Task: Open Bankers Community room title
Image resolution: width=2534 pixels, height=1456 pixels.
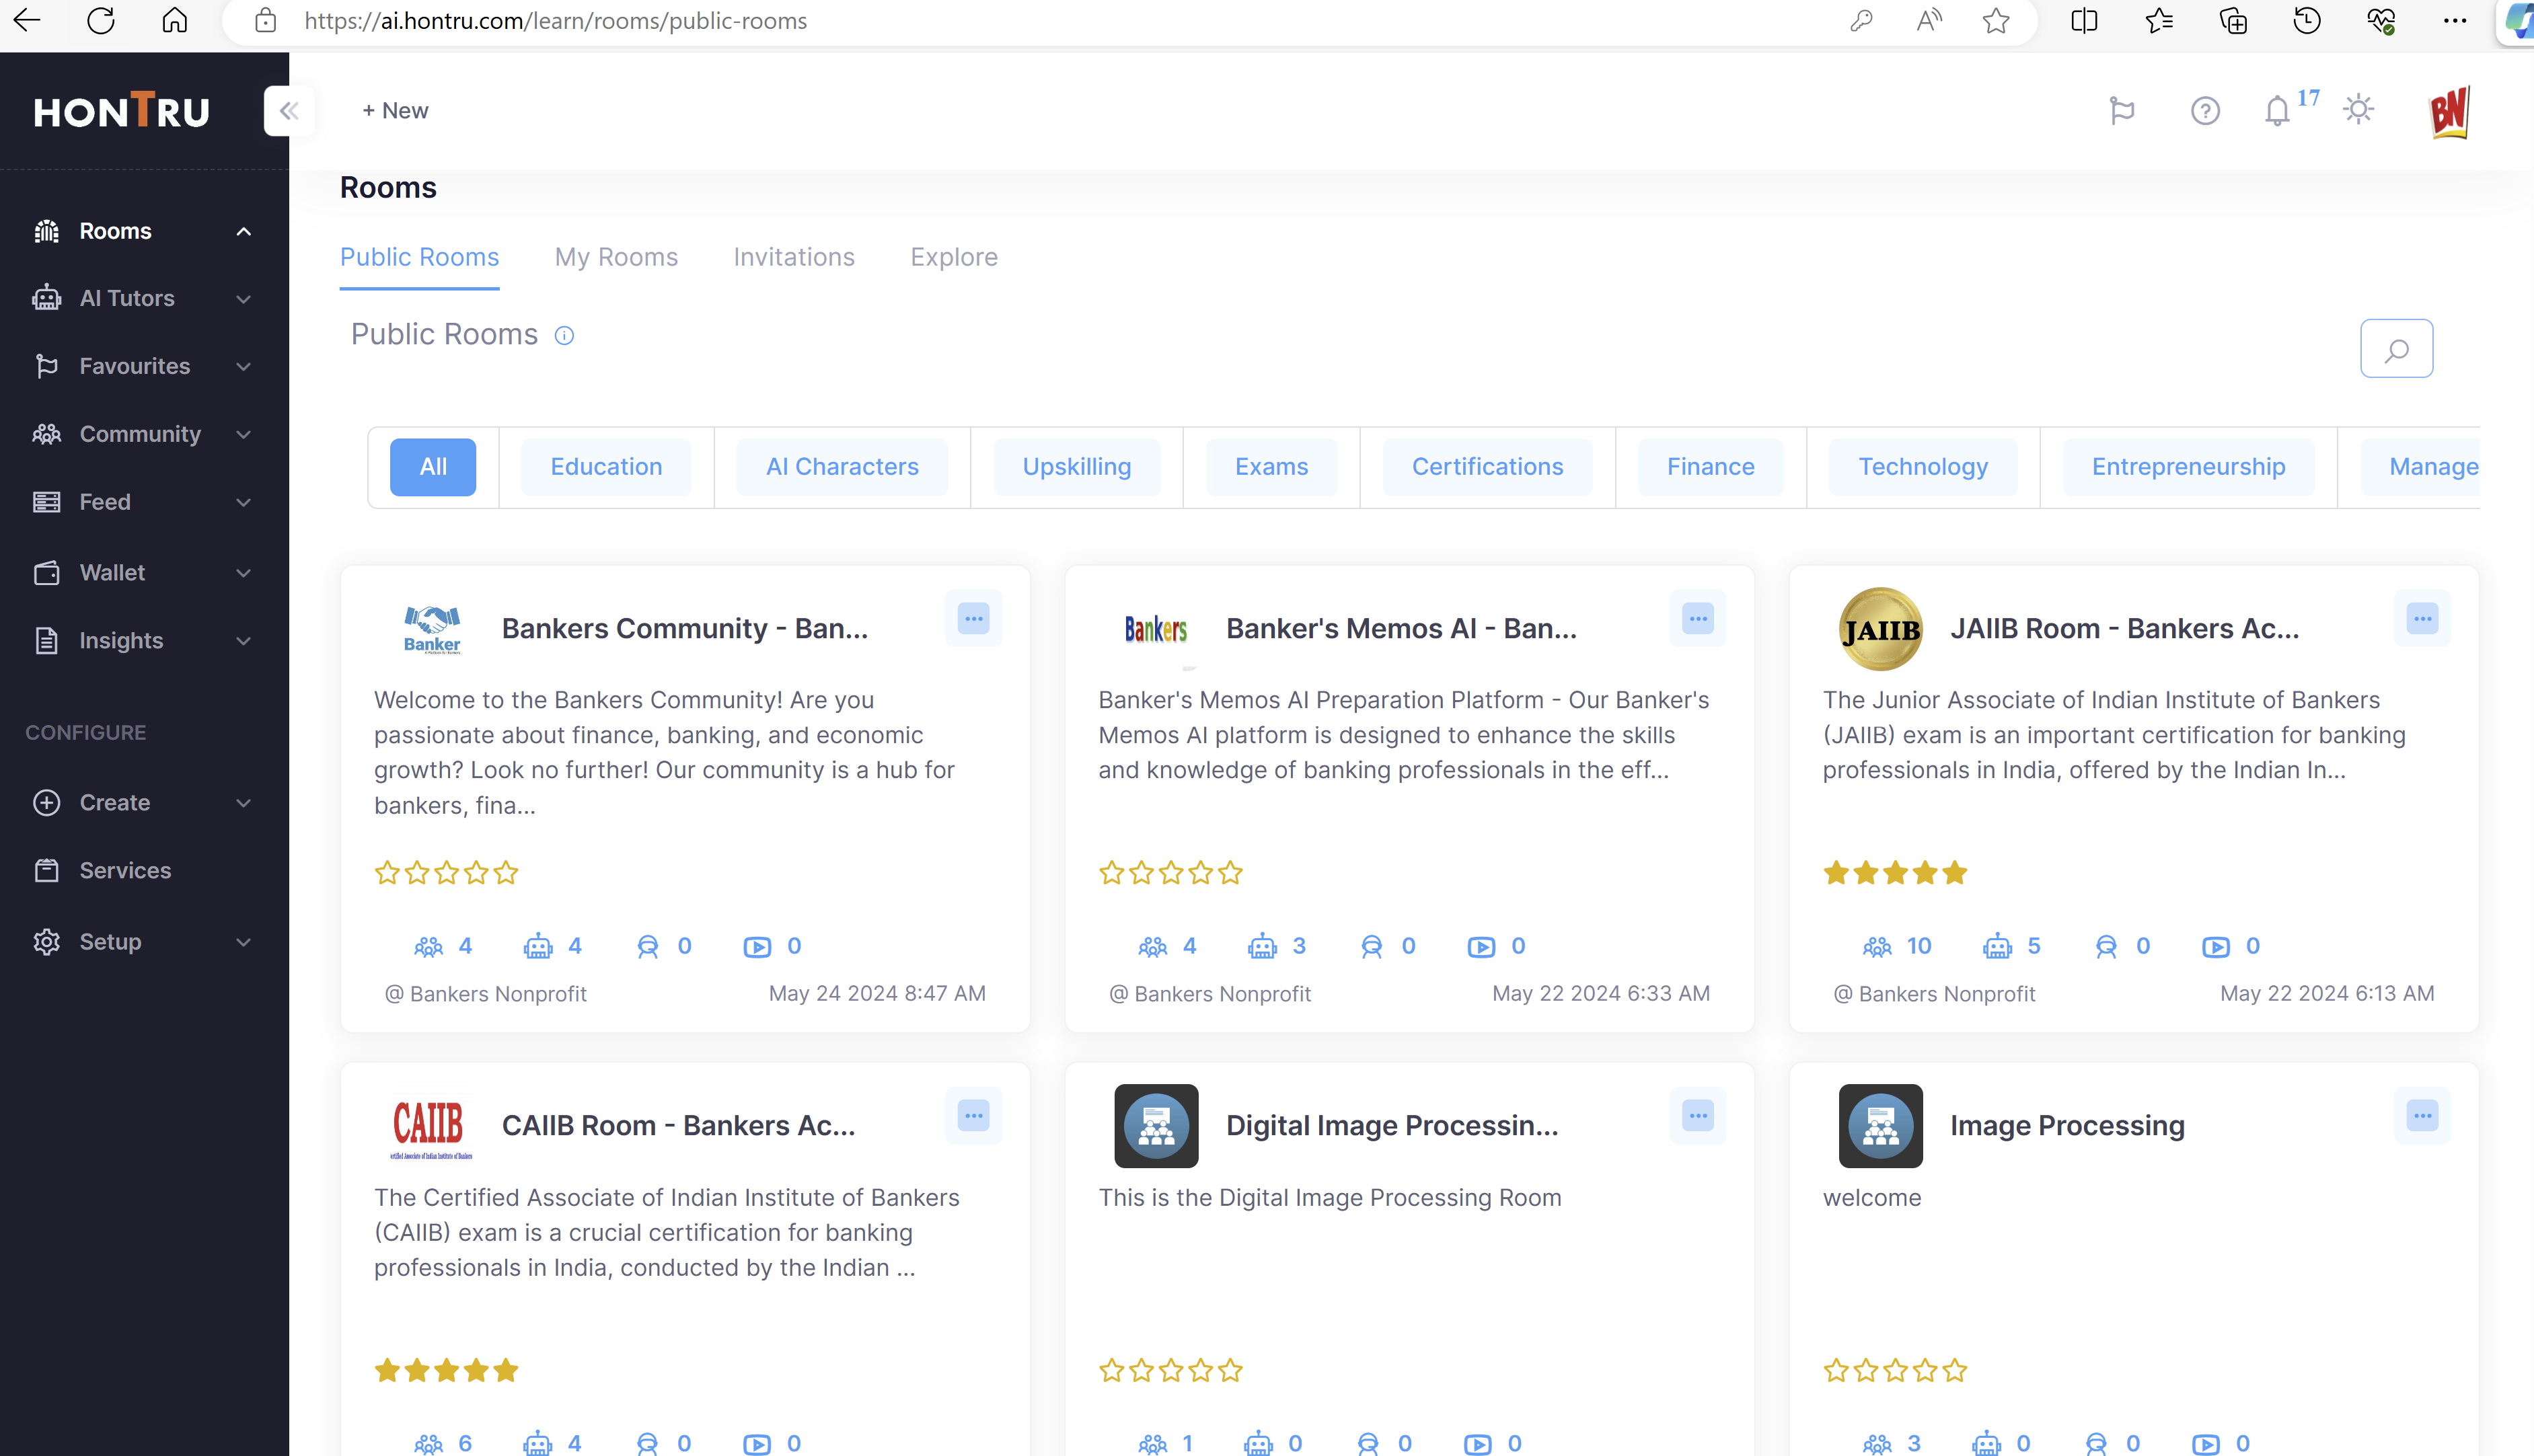Action: [x=685, y=629]
